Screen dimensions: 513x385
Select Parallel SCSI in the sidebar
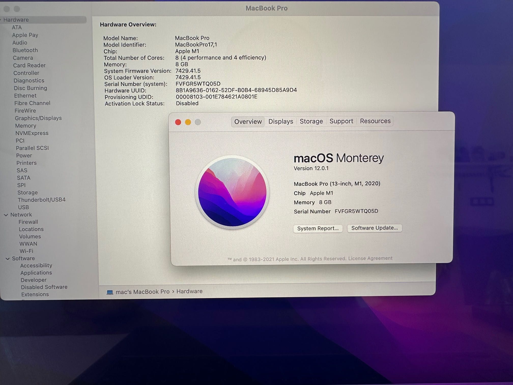point(32,148)
